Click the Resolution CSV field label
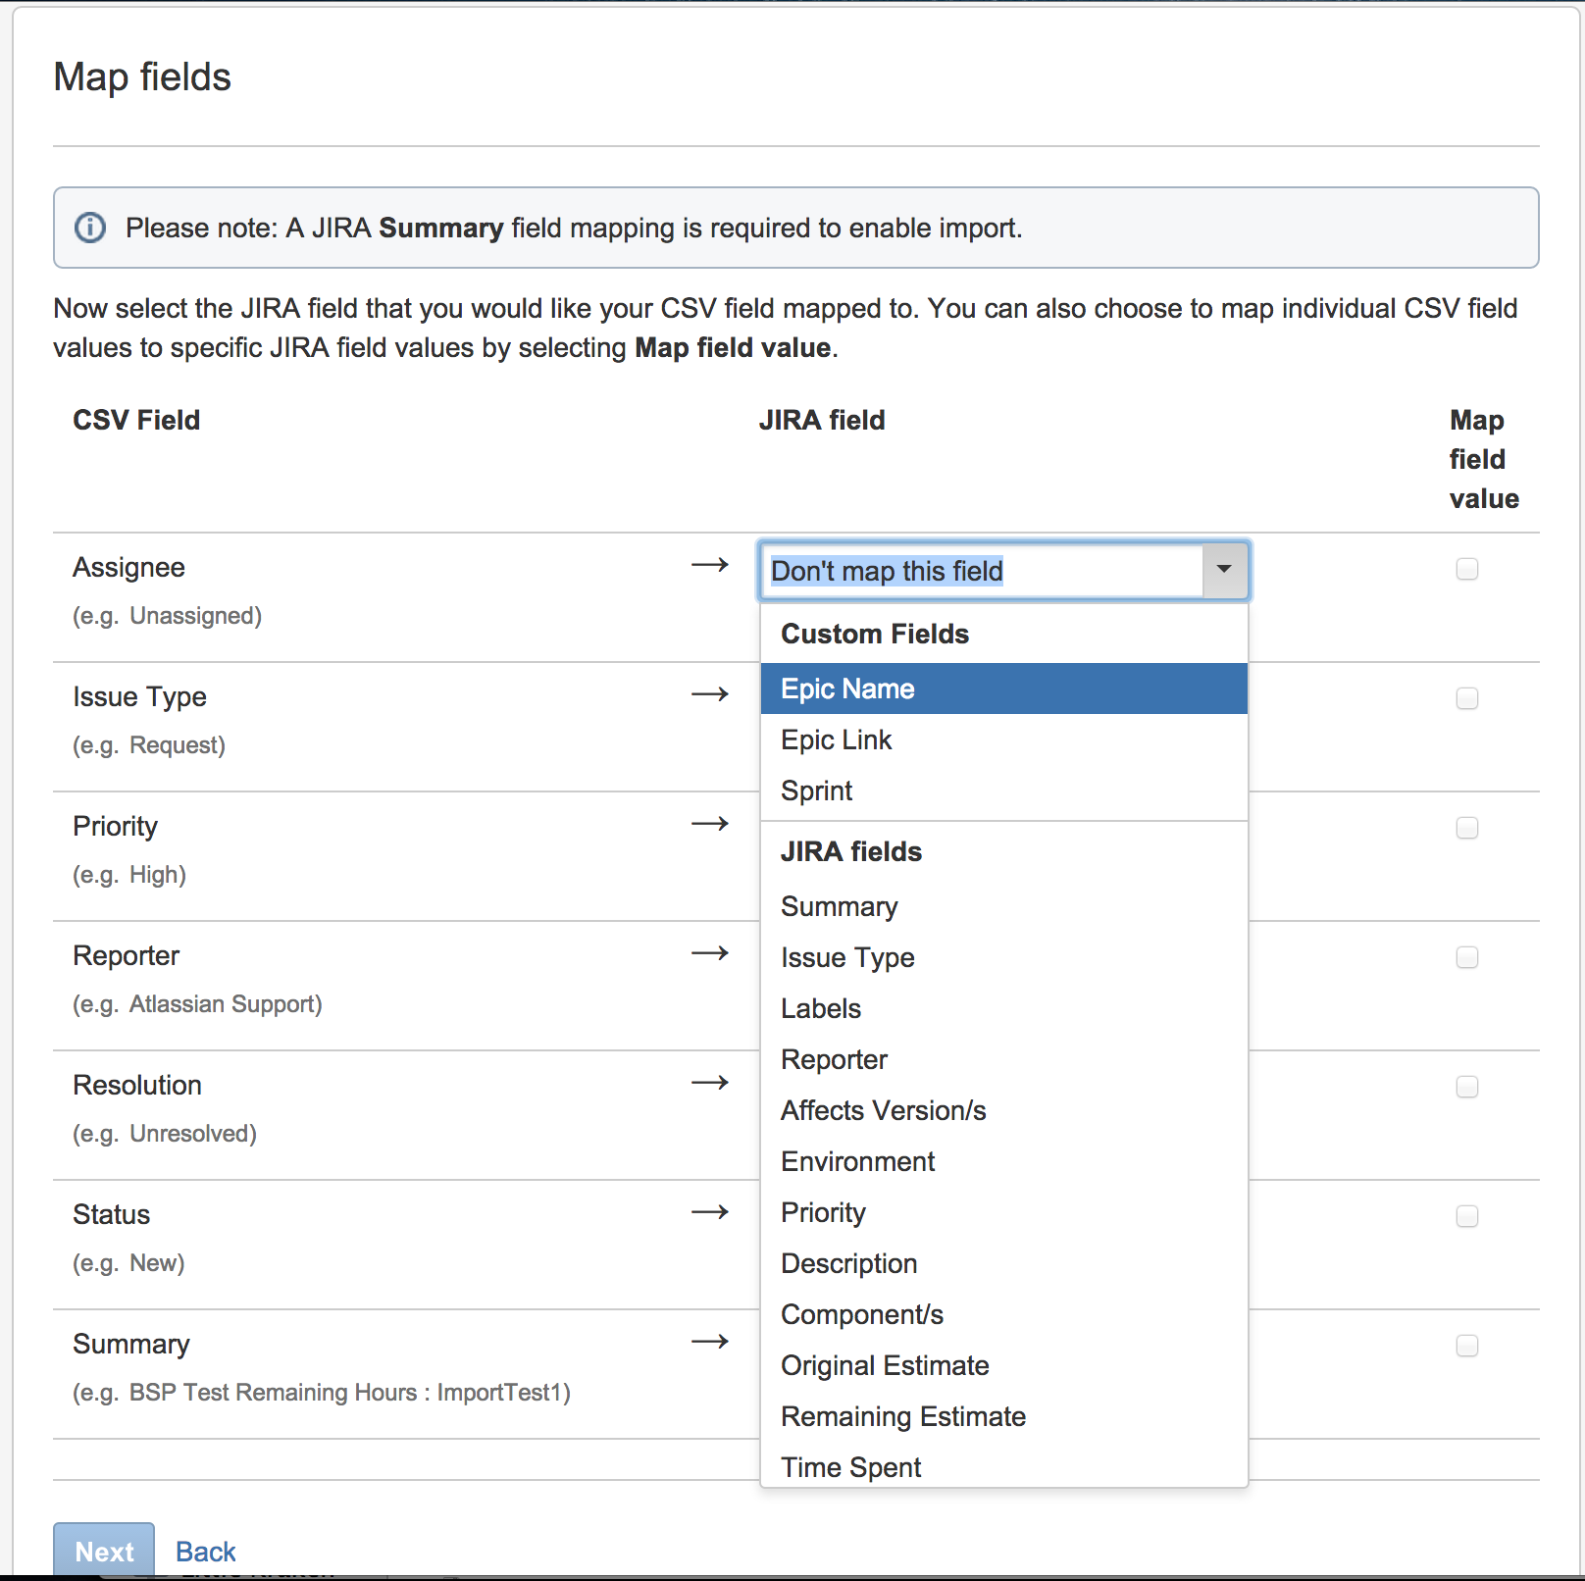This screenshot has width=1585, height=1581. 137,1085
